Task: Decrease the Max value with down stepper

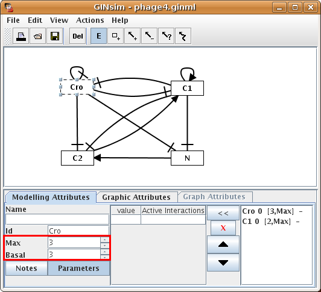Action: click(104, 245)
